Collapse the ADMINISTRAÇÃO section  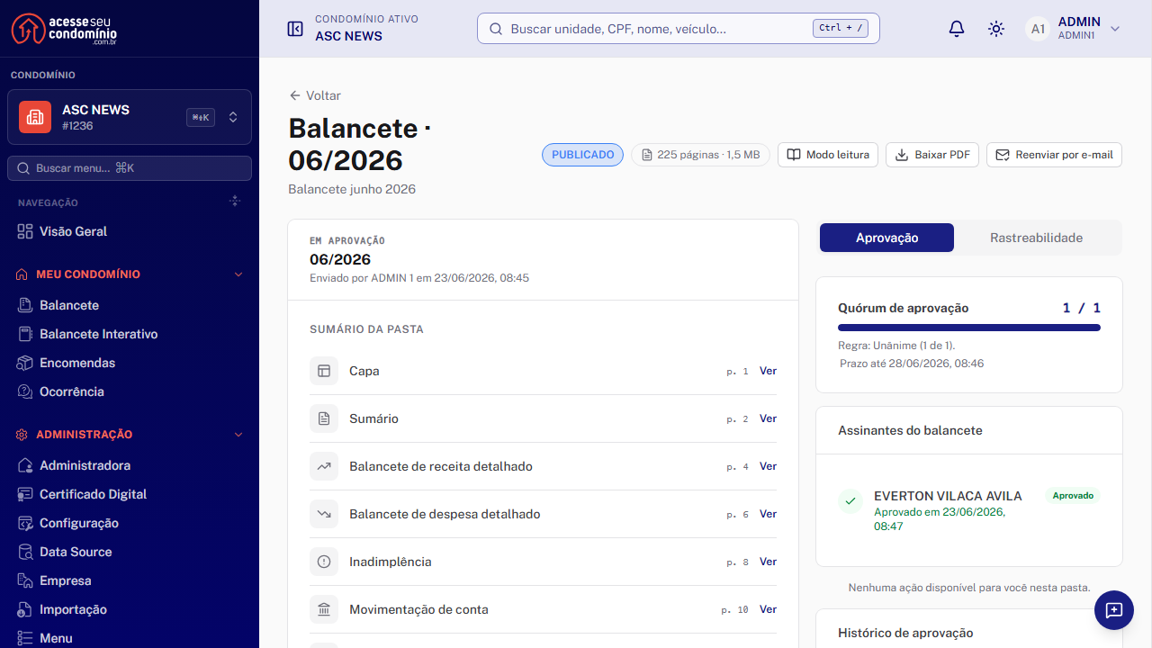130,435
